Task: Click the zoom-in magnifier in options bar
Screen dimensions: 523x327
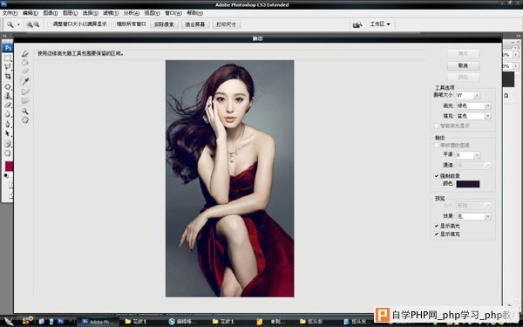Action: (x=30, y=24)
